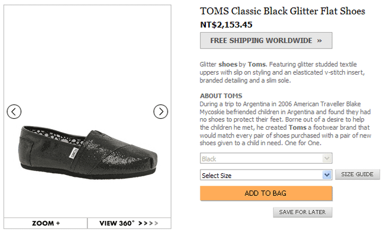383x233 pixels.
Task: Open the Select Size dropdown
Action: tap(266, 175)
